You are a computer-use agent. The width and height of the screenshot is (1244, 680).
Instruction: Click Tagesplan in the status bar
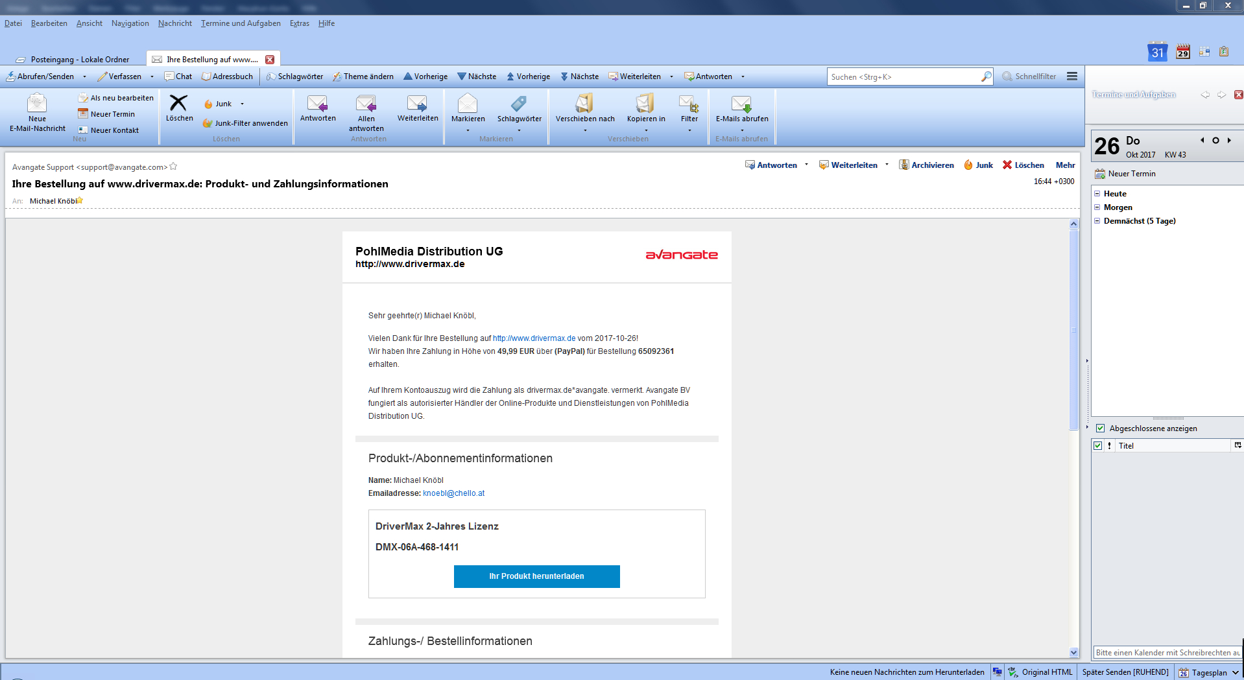point(1209,672)
